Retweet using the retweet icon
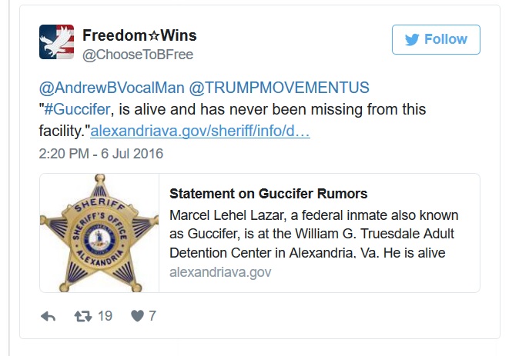This screenshot has width=529, height=356. [x=83, y=316]
